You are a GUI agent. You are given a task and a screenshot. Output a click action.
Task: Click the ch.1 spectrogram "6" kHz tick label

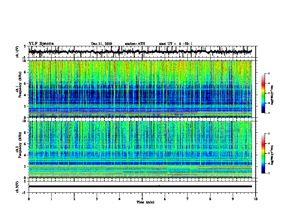click(25, 83)
